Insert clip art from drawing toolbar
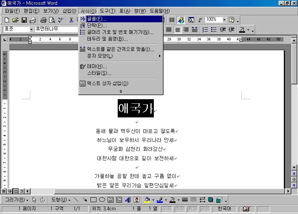298x214 pixels. (x=136, y=200)
